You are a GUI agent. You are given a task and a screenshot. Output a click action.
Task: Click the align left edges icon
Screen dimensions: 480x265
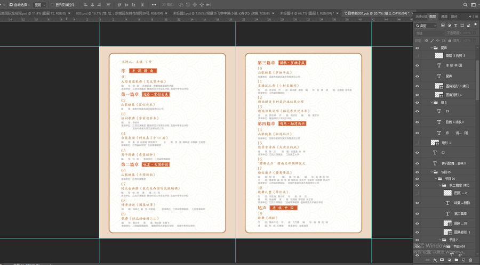click(85, 5)
